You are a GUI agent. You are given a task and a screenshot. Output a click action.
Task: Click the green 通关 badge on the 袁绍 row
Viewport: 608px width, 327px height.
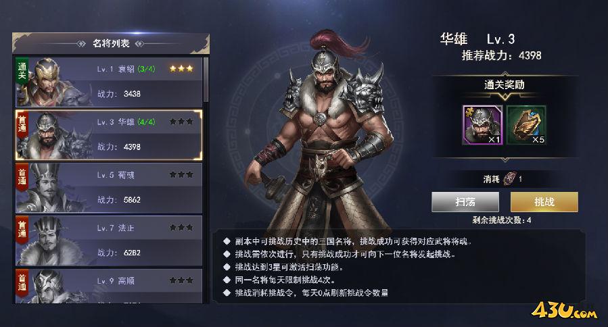[x=22, y=71]
